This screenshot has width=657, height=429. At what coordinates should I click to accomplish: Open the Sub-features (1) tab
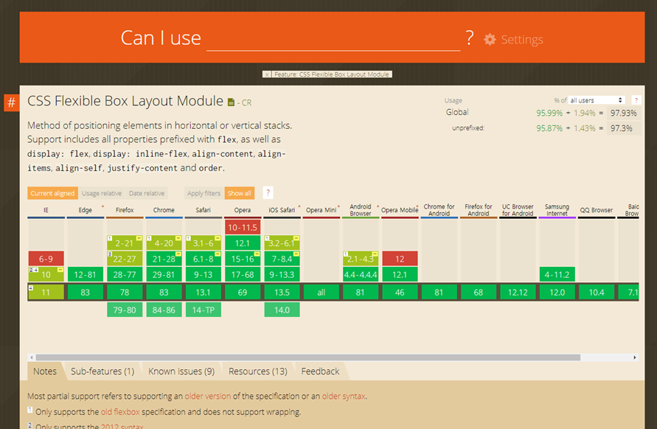[x=102, y=372]
